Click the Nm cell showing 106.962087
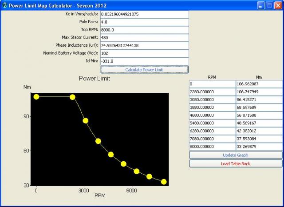This screenshot has height=207, width=284. (x=259, y=84)
